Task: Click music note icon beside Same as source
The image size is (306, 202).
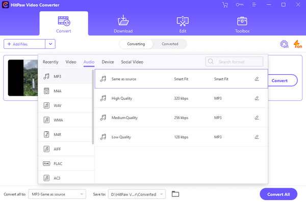Action: [x=103, y=79]
